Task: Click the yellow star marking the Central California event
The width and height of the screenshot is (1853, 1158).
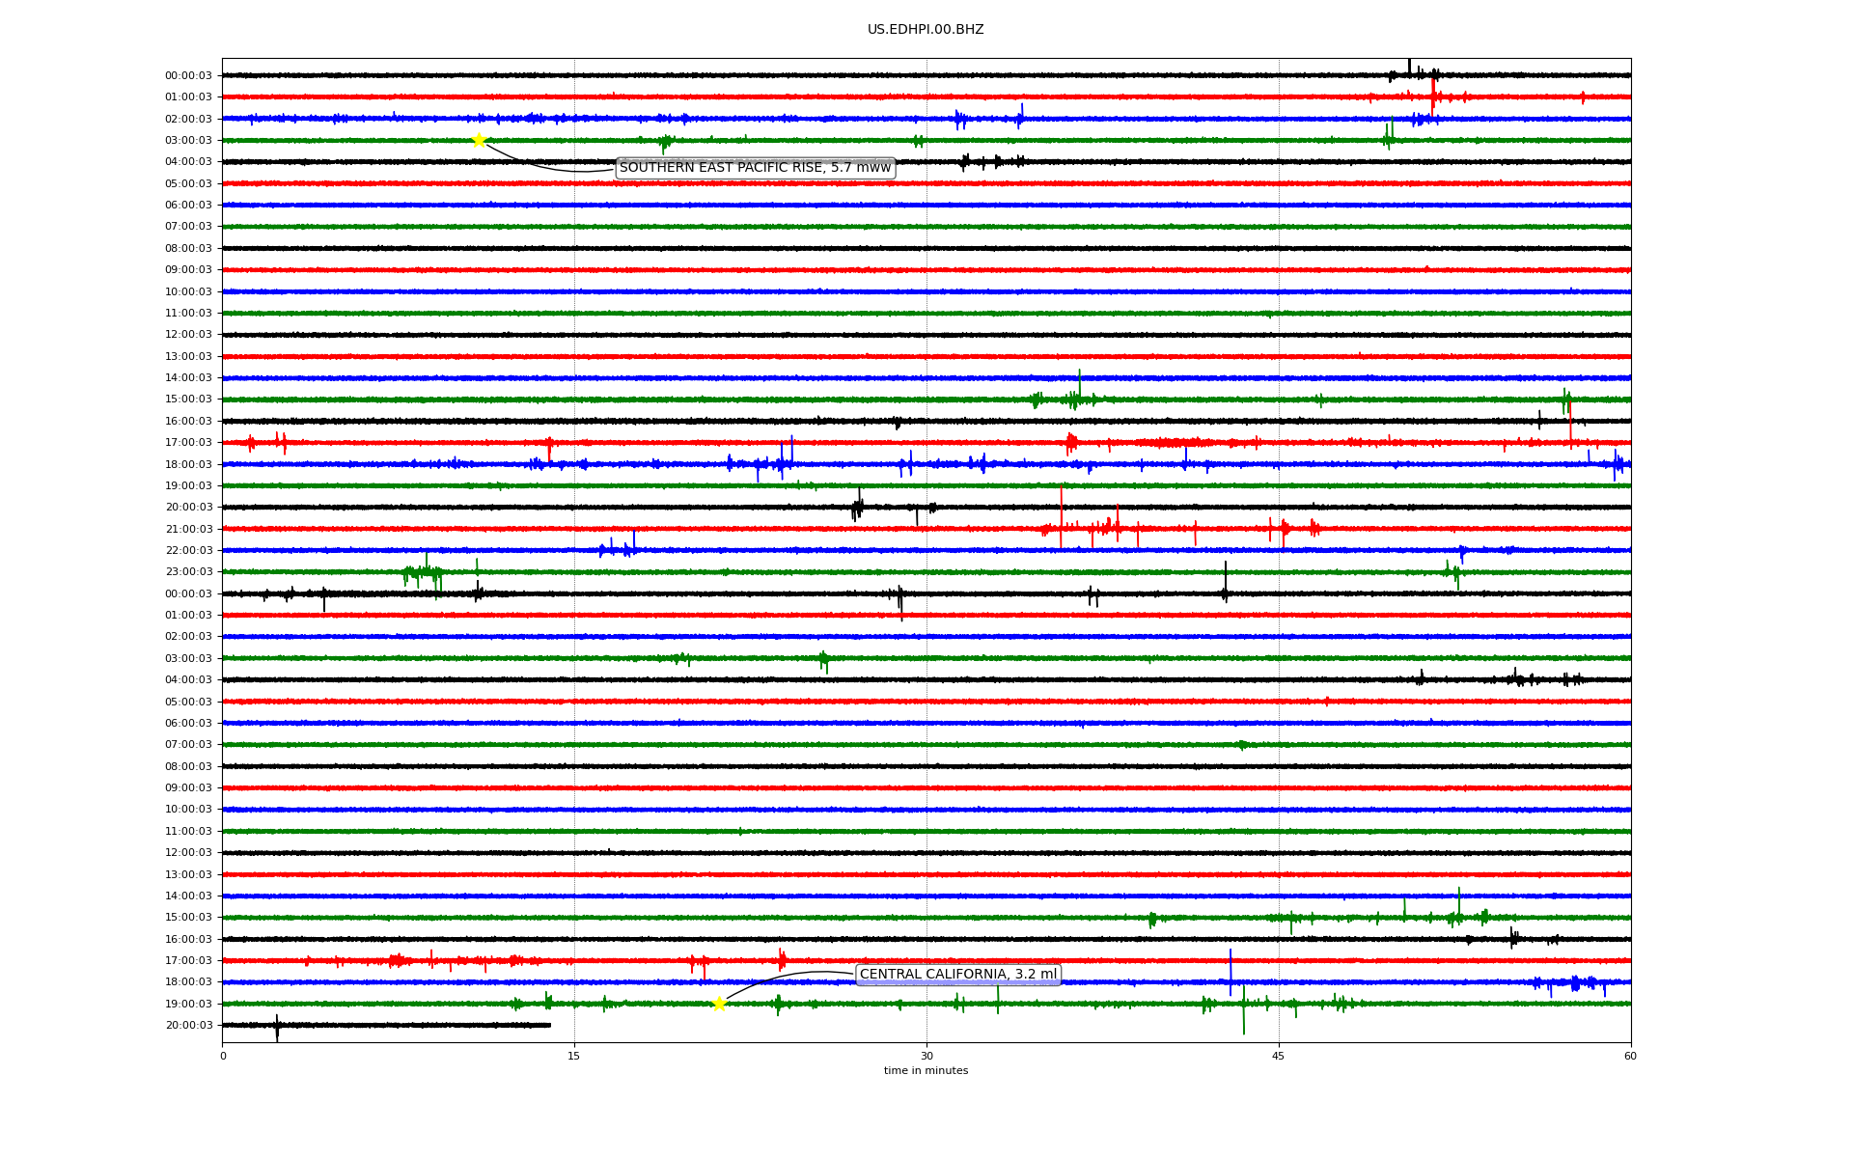Action: (719, 1004)
